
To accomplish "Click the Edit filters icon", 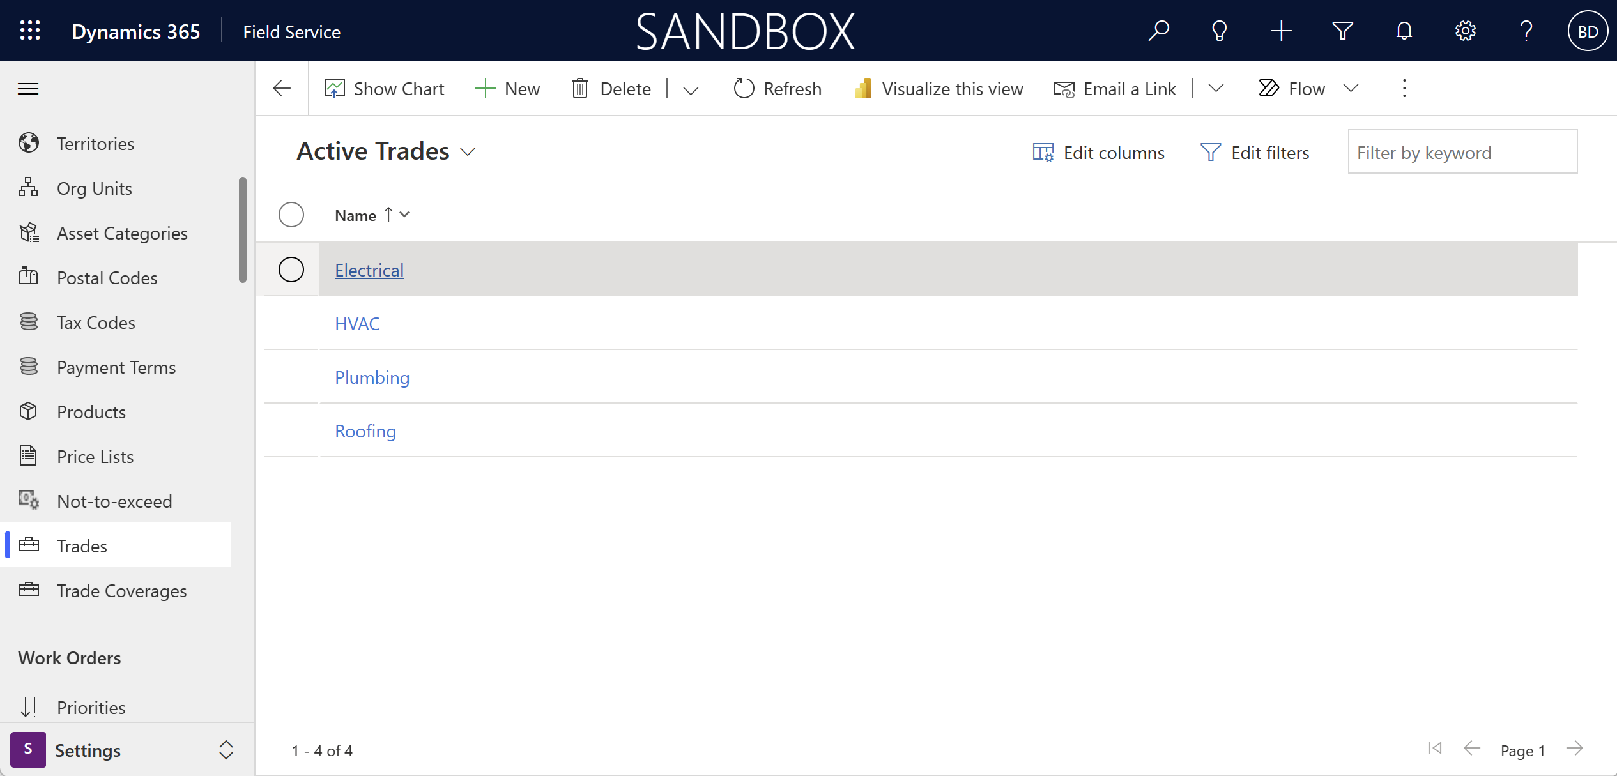I will point(1209,151).
